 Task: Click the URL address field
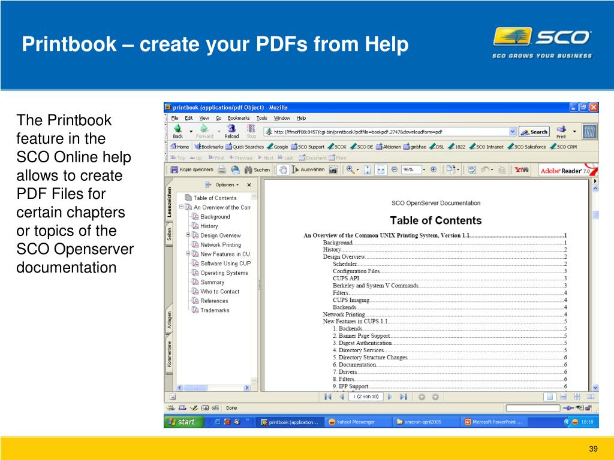386,132
